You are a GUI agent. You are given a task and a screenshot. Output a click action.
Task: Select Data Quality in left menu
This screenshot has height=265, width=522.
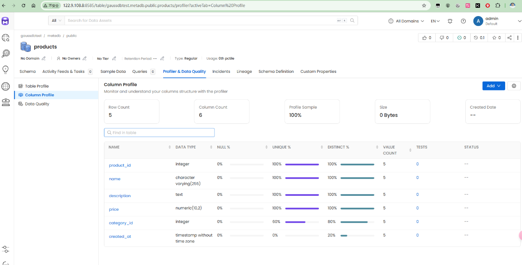click(37, 104)
